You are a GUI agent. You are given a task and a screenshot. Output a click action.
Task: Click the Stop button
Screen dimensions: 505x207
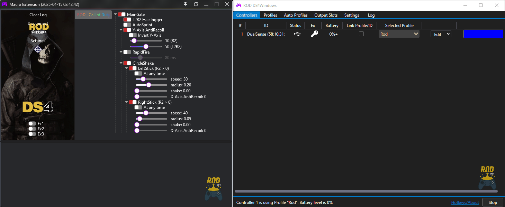pyautogui.click(x=493, y=202)
